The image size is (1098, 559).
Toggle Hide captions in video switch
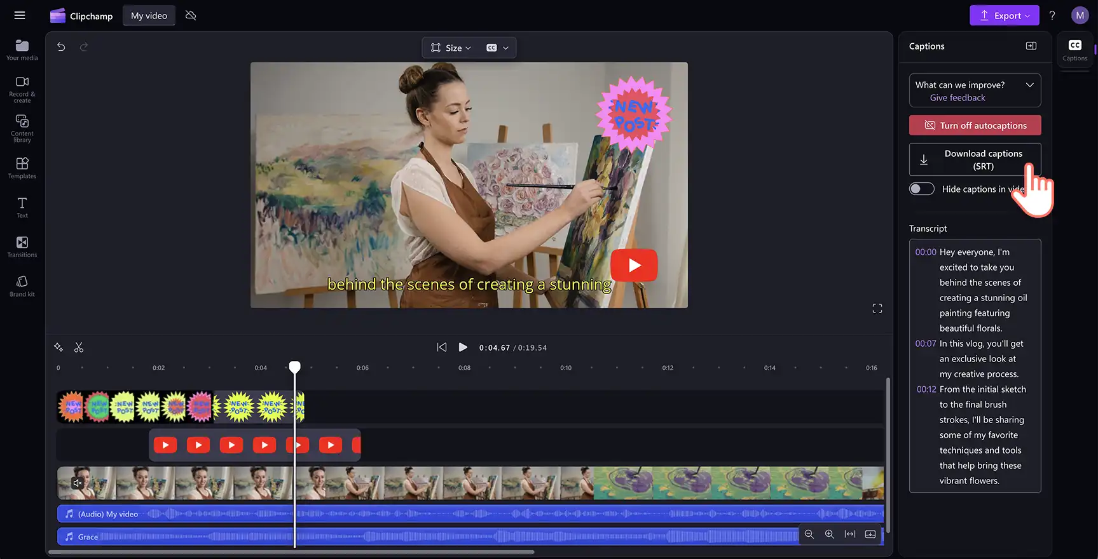point(921,189)
